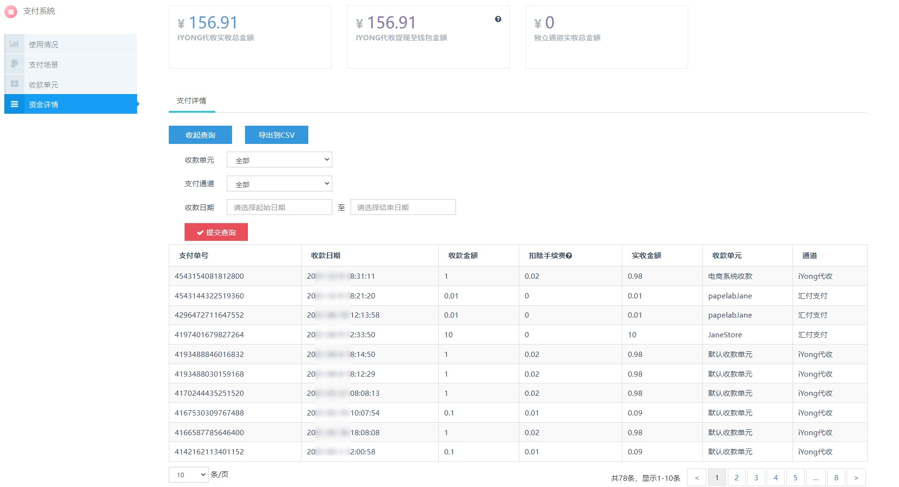The image size is (899, 487).
Task: Click the 独立通道实收总金额 card
Action: (x=607, y=37)
